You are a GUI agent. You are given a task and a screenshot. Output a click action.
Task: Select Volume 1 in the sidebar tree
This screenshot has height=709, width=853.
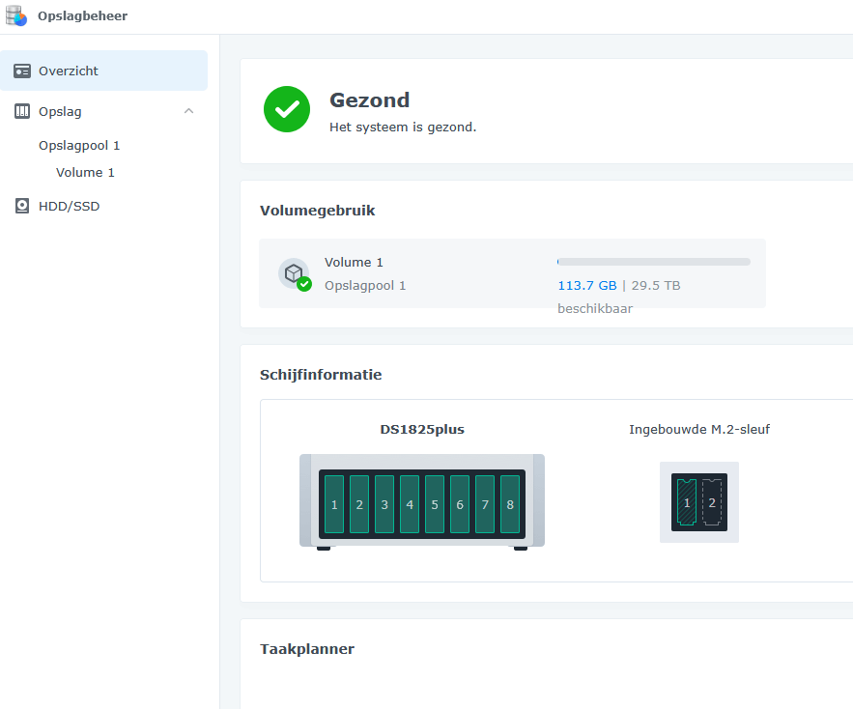[x=85, y=172]
